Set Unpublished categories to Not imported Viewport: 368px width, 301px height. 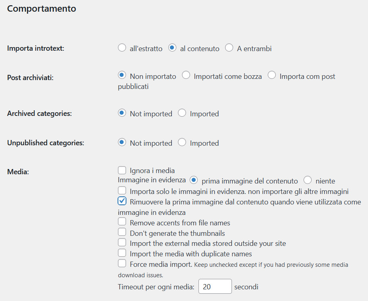pyautogui.click(x=122, y=142)
